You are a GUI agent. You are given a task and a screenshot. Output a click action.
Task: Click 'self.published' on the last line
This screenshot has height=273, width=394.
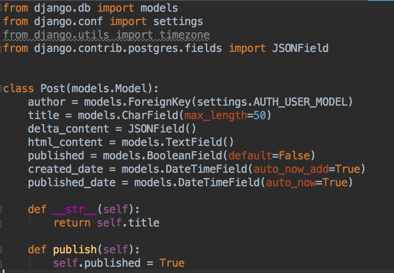pyautogui.click(x=97, y=263)
